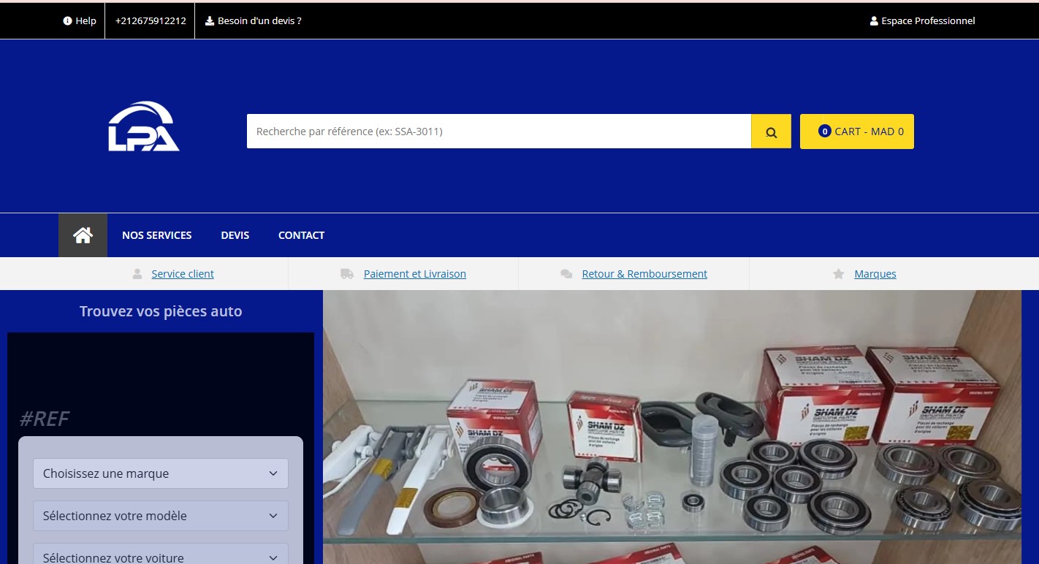Click the LPA logo

pyautogui.click(x=144, y=126)
